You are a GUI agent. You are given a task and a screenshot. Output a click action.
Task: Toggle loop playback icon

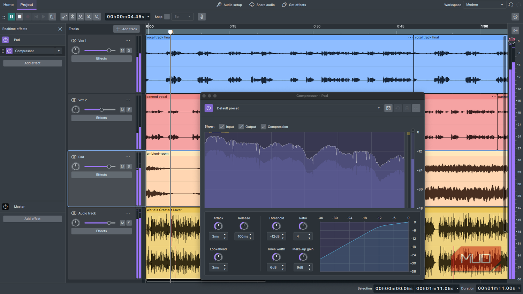(x=52, y=16)
